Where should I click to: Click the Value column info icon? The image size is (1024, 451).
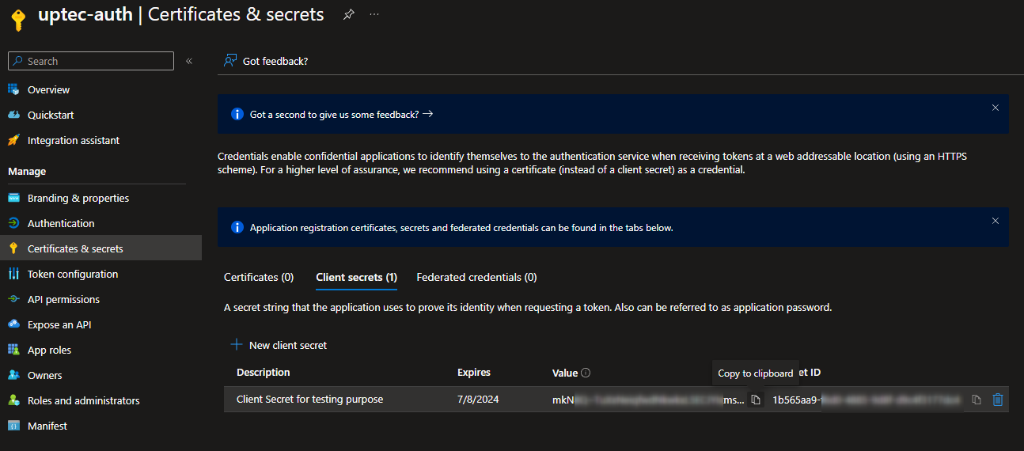(x=586, y=373)
